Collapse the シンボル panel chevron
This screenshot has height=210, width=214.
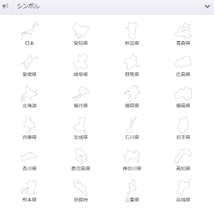coord(207,6)
